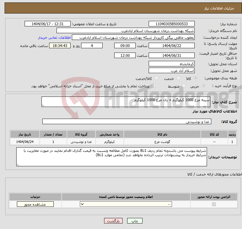Viewport: 242px width, 229px height.
Task: Click the quantity cell showing 1
Action: [53, 141]
